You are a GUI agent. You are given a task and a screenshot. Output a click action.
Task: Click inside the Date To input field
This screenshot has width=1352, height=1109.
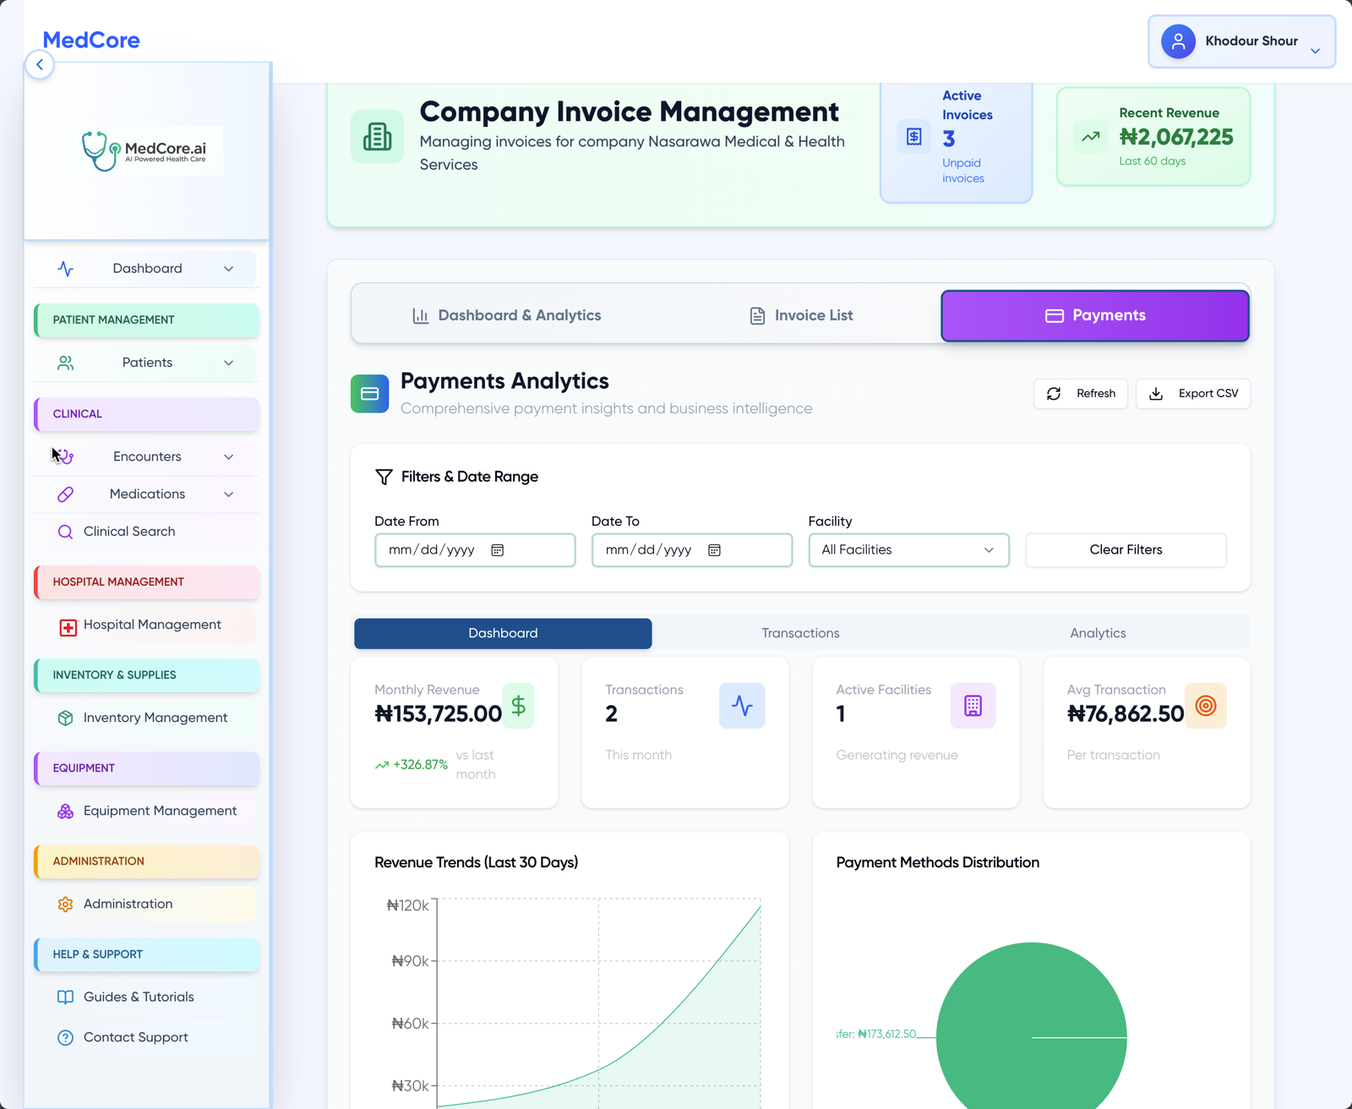668,549
